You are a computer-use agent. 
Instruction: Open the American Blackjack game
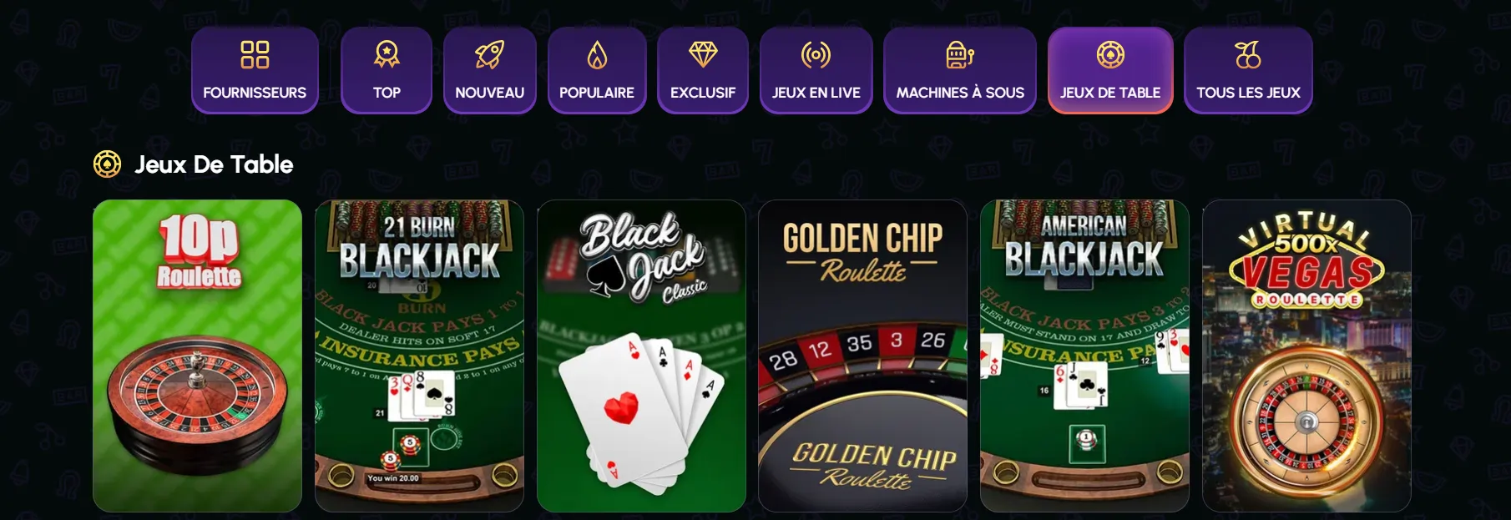[x=1084, y=356]
